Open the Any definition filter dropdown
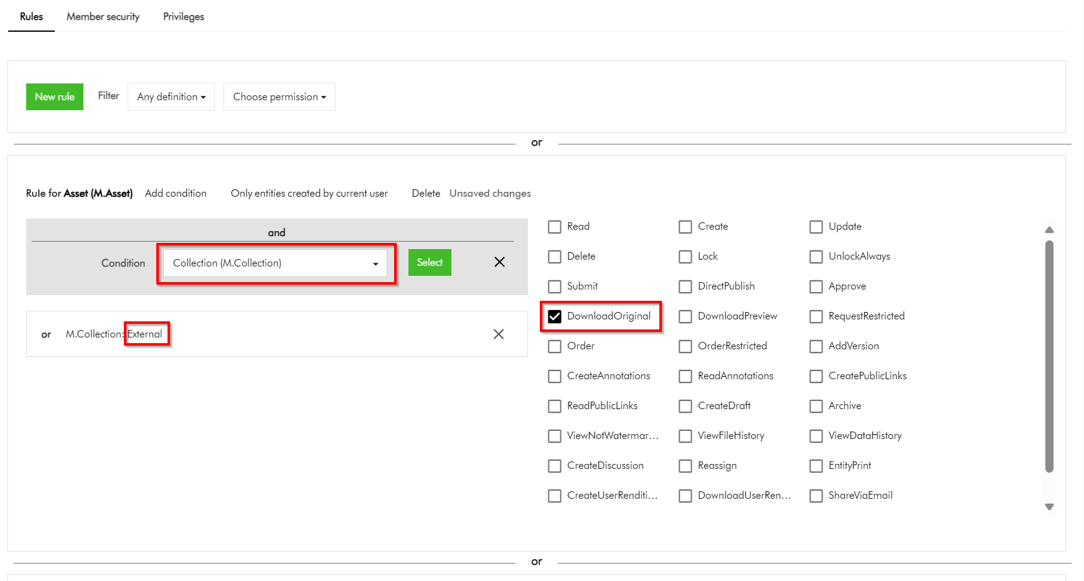This screenshot has width=1084, height=581. coord(171,97)
